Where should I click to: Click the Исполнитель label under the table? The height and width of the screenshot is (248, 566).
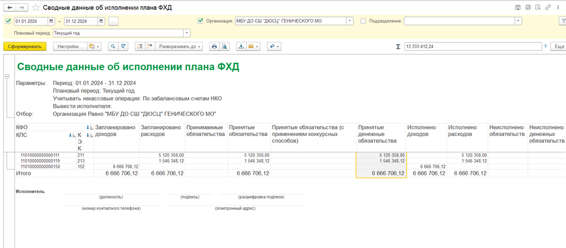pos(30,191)
